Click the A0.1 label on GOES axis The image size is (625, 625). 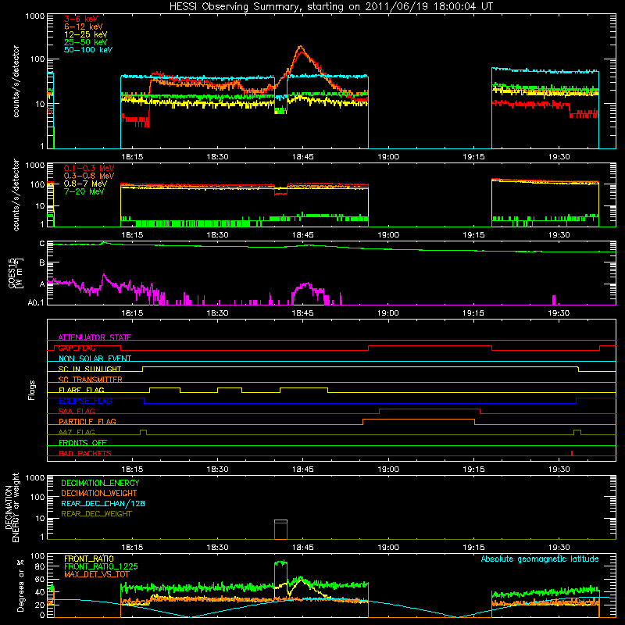click(36, 303)
